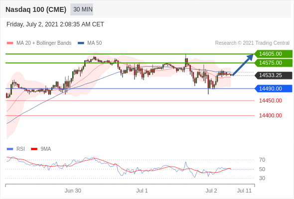Click the 14450.00 red support label

pos(271,100)
